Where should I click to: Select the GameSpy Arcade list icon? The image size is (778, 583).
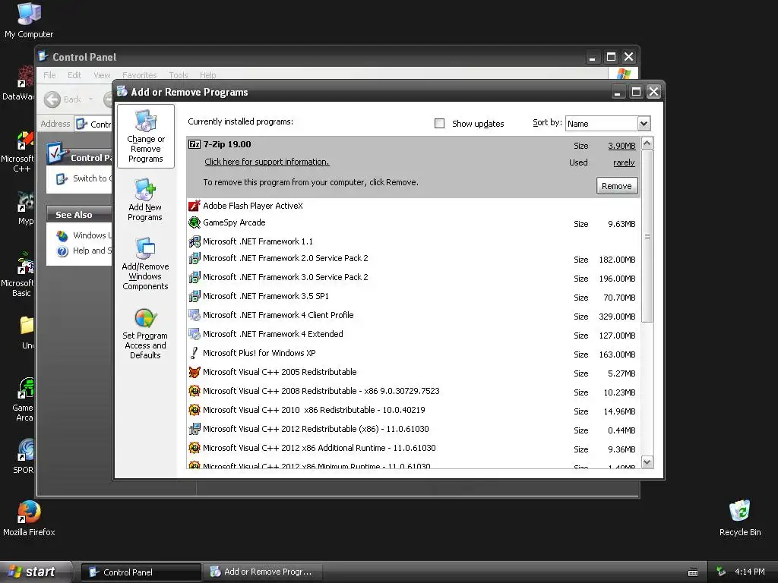tap(194, 222)
